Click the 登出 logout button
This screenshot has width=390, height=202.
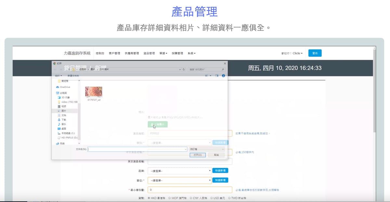(315, 53)
